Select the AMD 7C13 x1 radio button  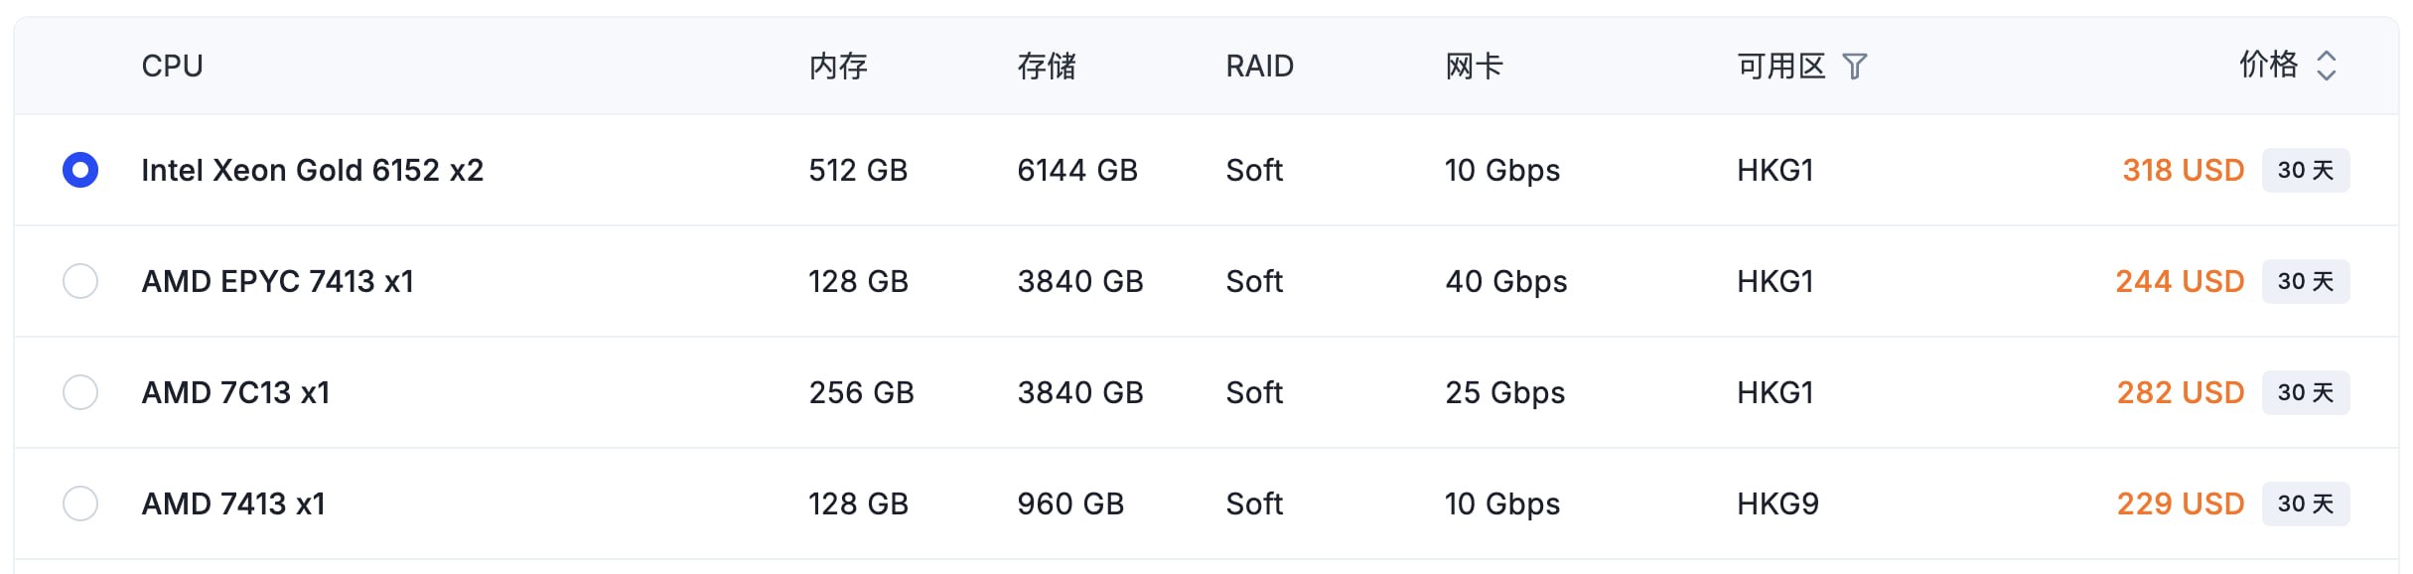click(x=80, y=392)
